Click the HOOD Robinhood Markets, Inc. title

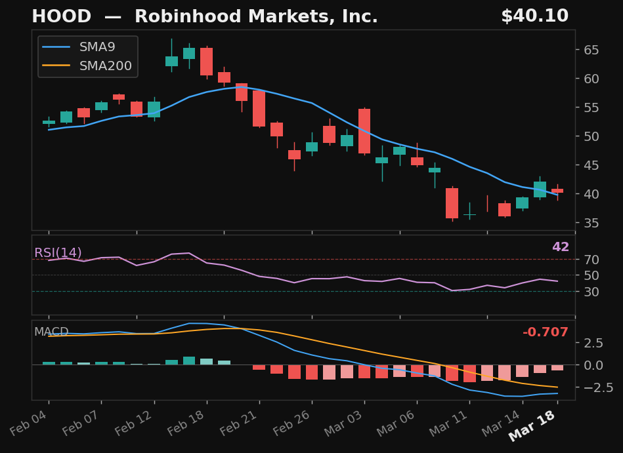(205, 16)
